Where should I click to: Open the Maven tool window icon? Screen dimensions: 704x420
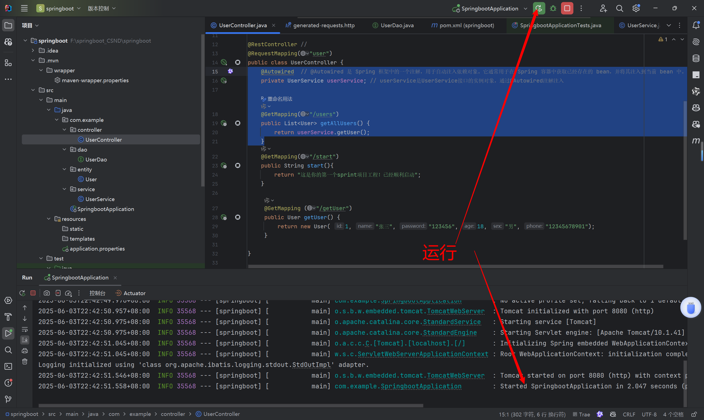(696, 141)
